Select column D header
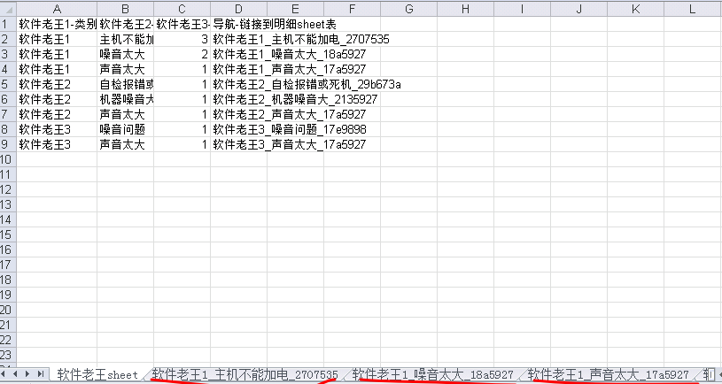 (x=238, y=9)
